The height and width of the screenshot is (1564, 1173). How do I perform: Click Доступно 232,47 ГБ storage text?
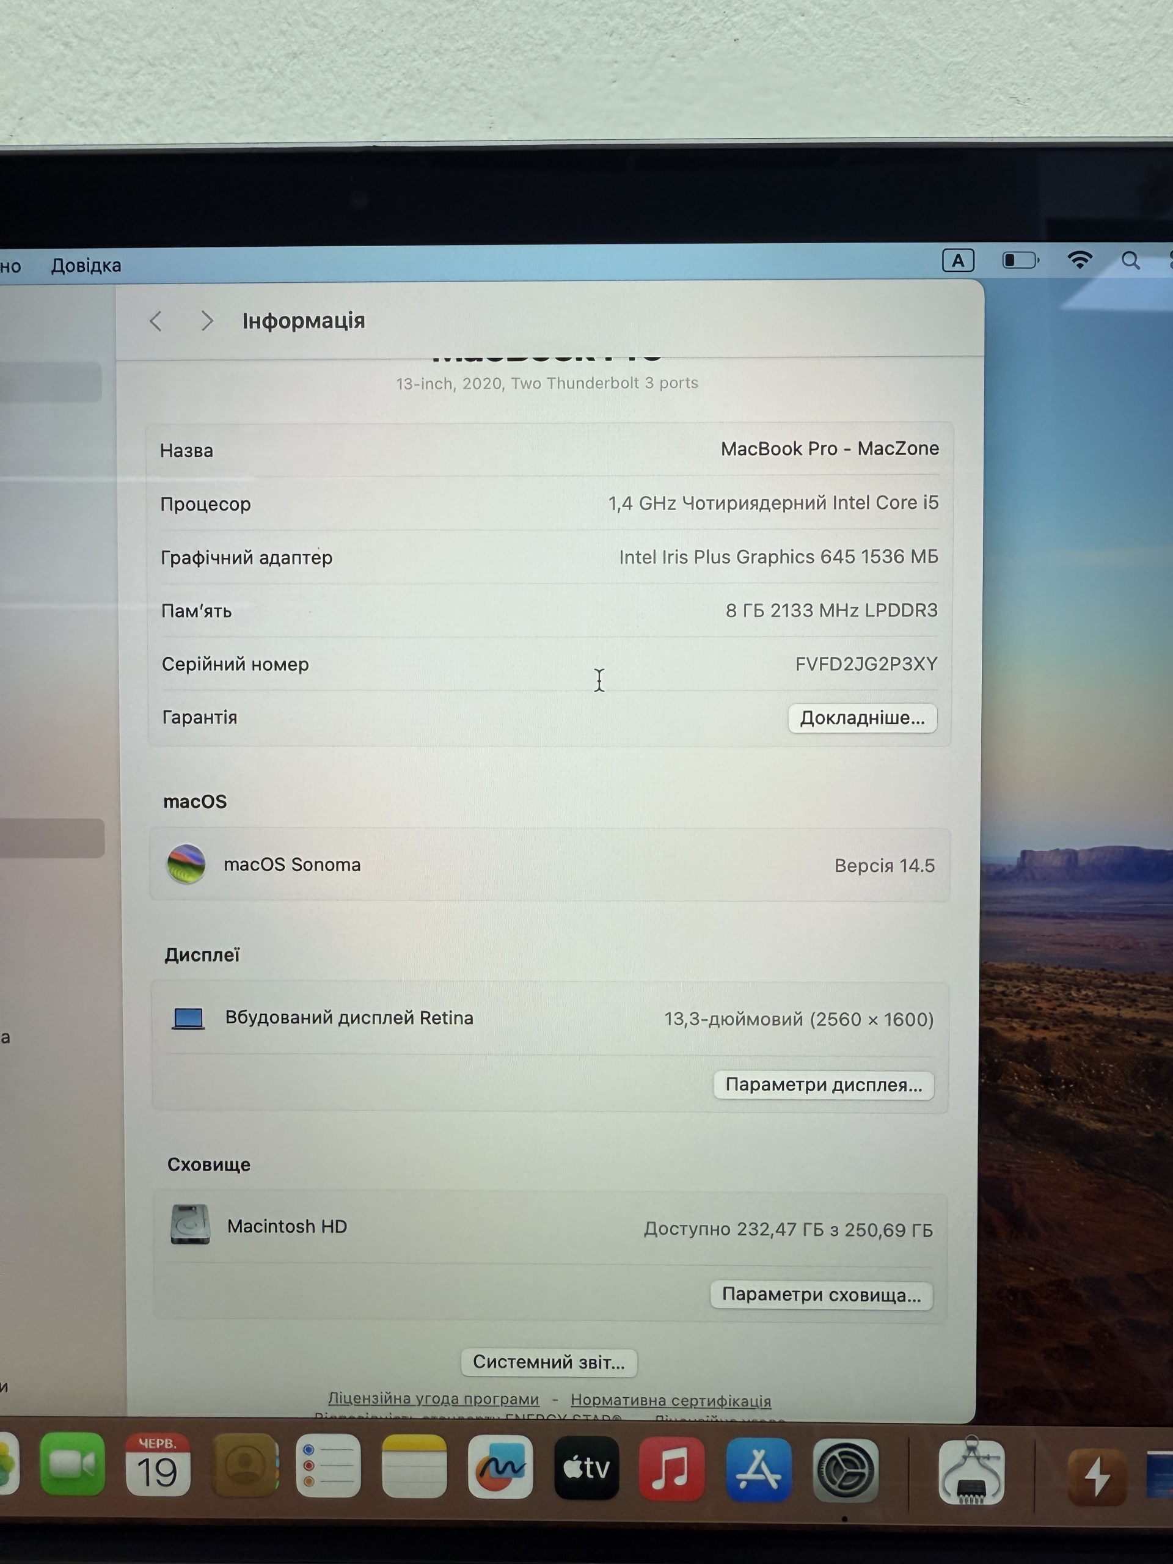(x=788, y=1230)
